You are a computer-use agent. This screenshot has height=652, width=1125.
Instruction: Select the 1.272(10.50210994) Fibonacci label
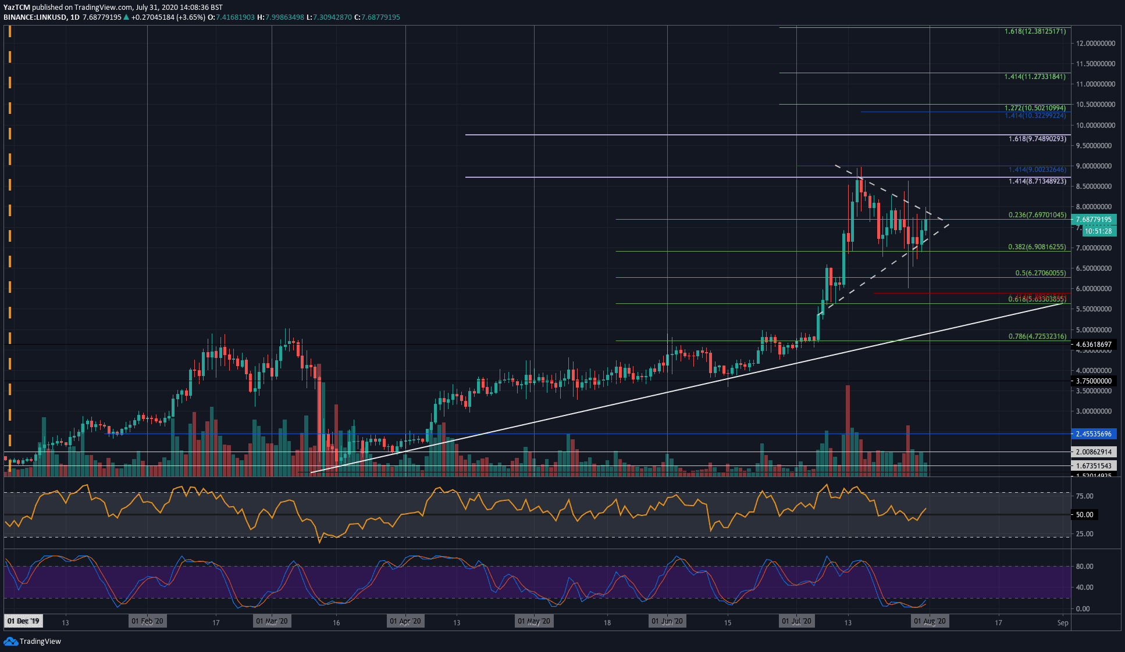click(1035, 108)
